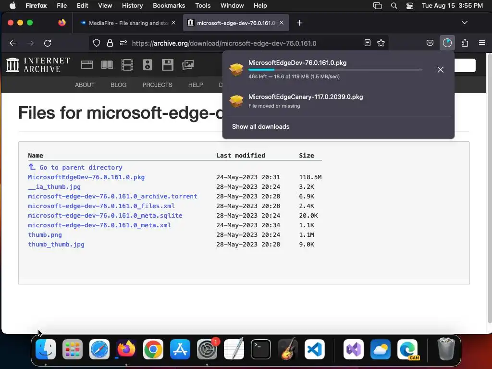Click Show all downloads

point(260,126)
